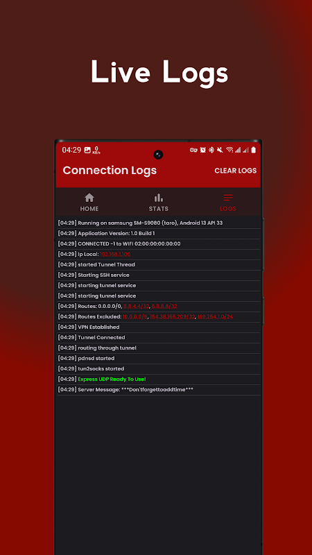
Task: Tap the Wi-Fi signal status icon
Action: (x=229, y=150)
